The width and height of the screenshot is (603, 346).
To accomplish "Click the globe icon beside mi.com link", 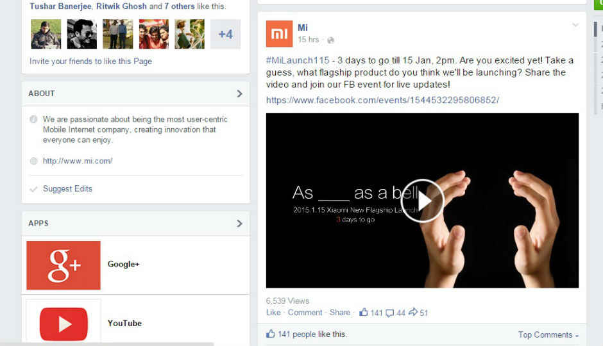I will (33, 161).
